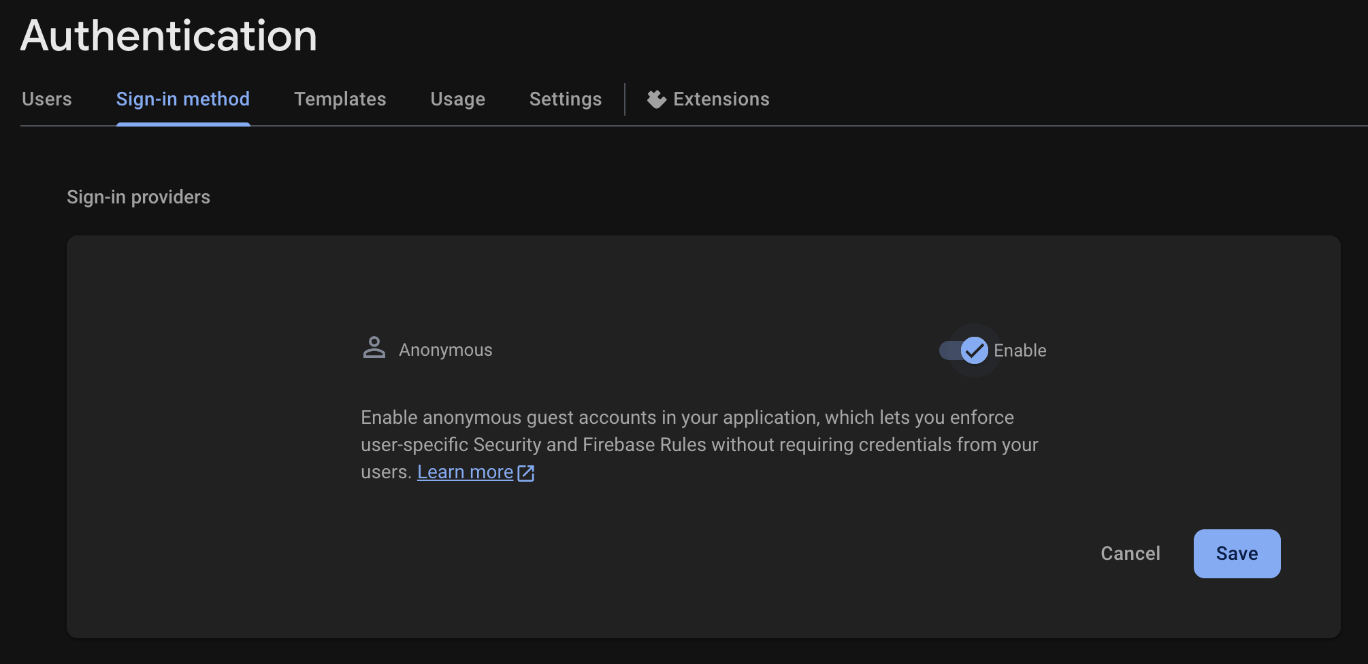Open the Settings tab
Image resolution: width=1368 pixels, height=664 pixels.
tap(565, 99)
